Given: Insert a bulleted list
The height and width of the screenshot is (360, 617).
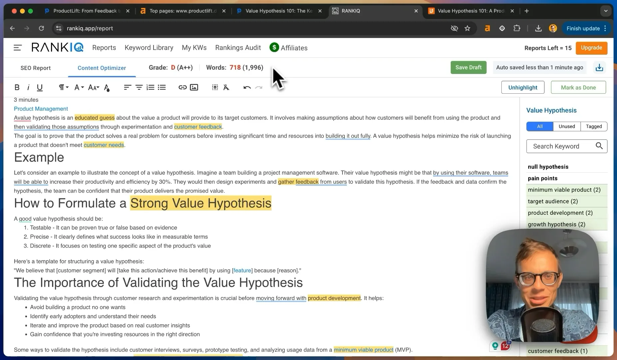Looking at the screenshot, I should [x=162, y=87].
